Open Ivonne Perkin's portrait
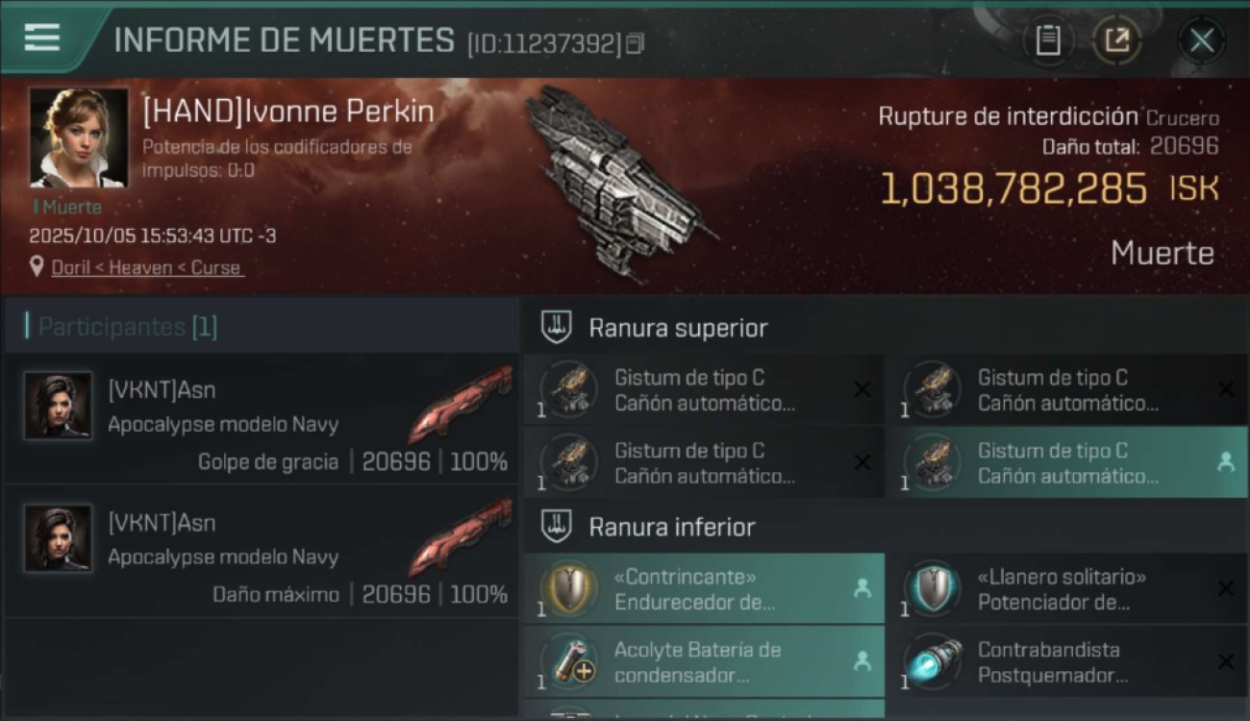The width and height of the screenshot is (1250, 721). [x=79, y=137]
